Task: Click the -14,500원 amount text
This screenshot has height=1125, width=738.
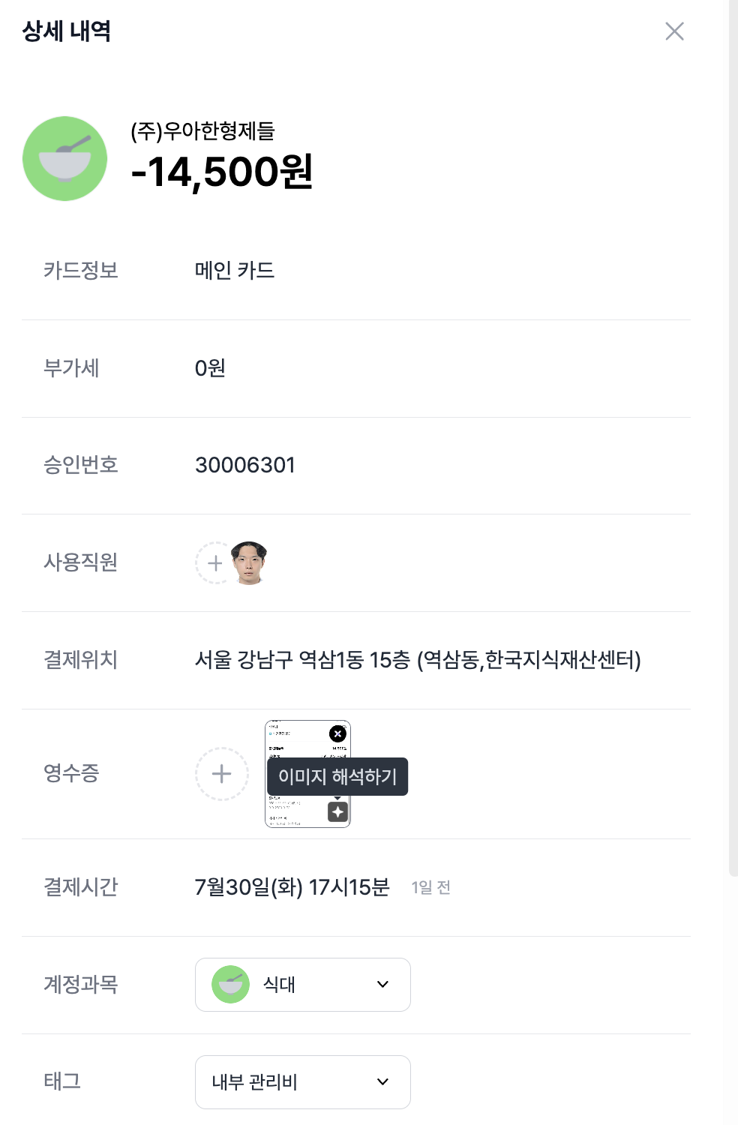Action: click(x=222, y=172)
